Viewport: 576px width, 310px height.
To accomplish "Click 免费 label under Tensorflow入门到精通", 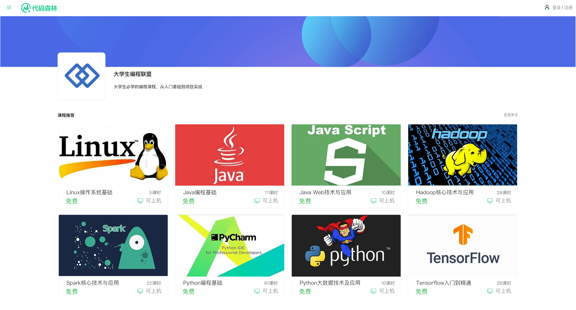I will click(422, 292).
